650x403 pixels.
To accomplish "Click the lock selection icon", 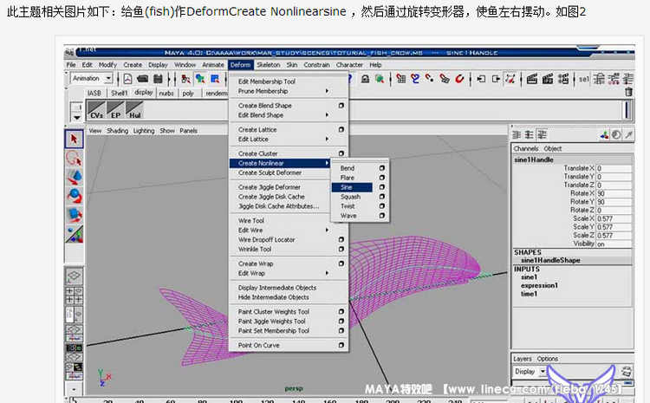I will pyautogui.click(x=365, y=78).
